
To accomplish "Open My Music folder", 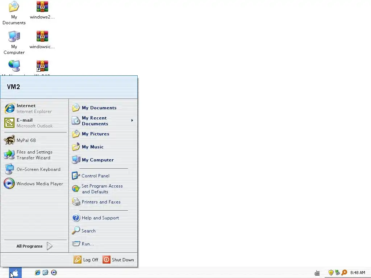I will (103, 147).
